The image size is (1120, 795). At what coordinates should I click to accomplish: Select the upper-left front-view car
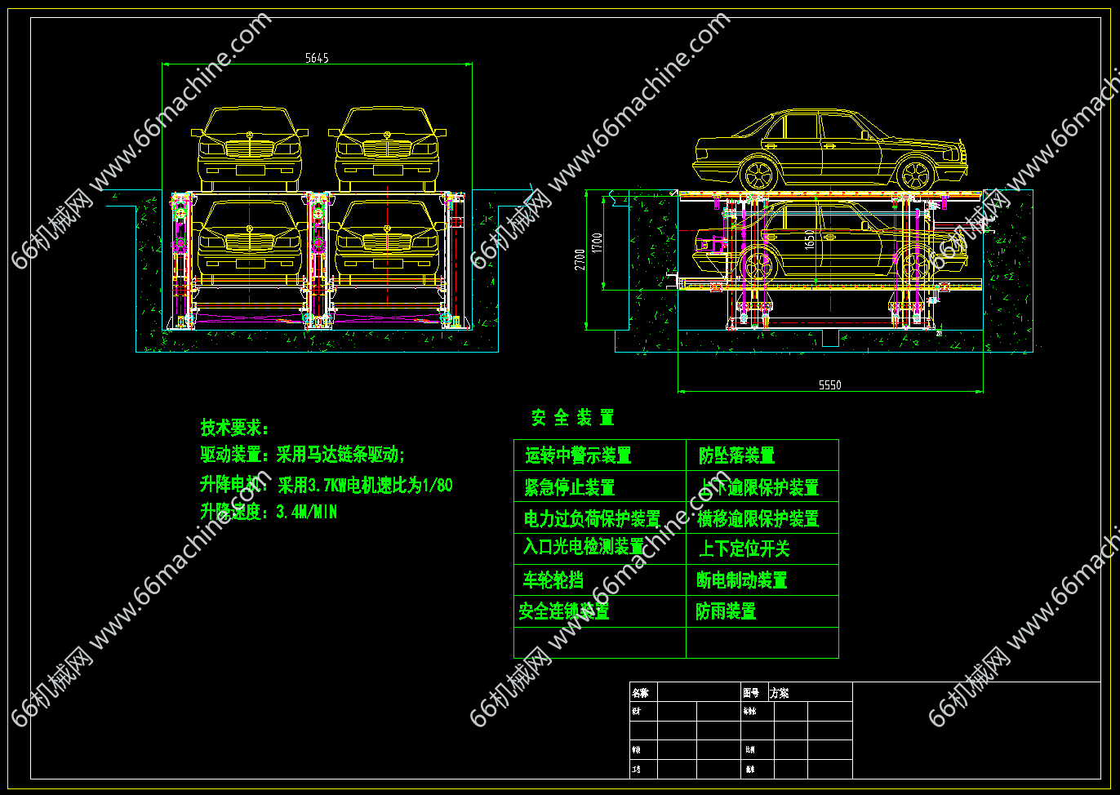249,147
